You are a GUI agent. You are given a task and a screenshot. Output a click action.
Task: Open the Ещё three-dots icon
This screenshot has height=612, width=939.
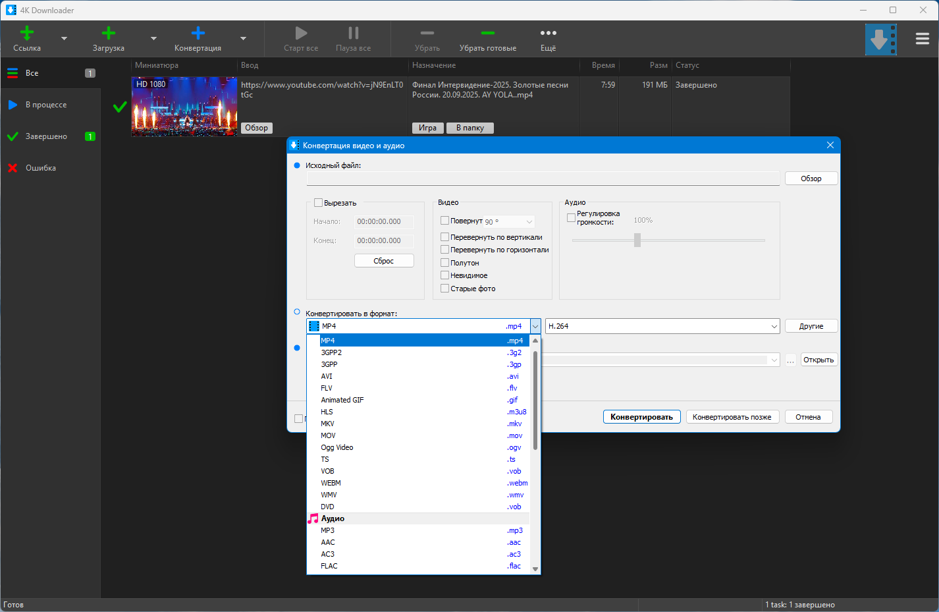(x=548, y=34)
